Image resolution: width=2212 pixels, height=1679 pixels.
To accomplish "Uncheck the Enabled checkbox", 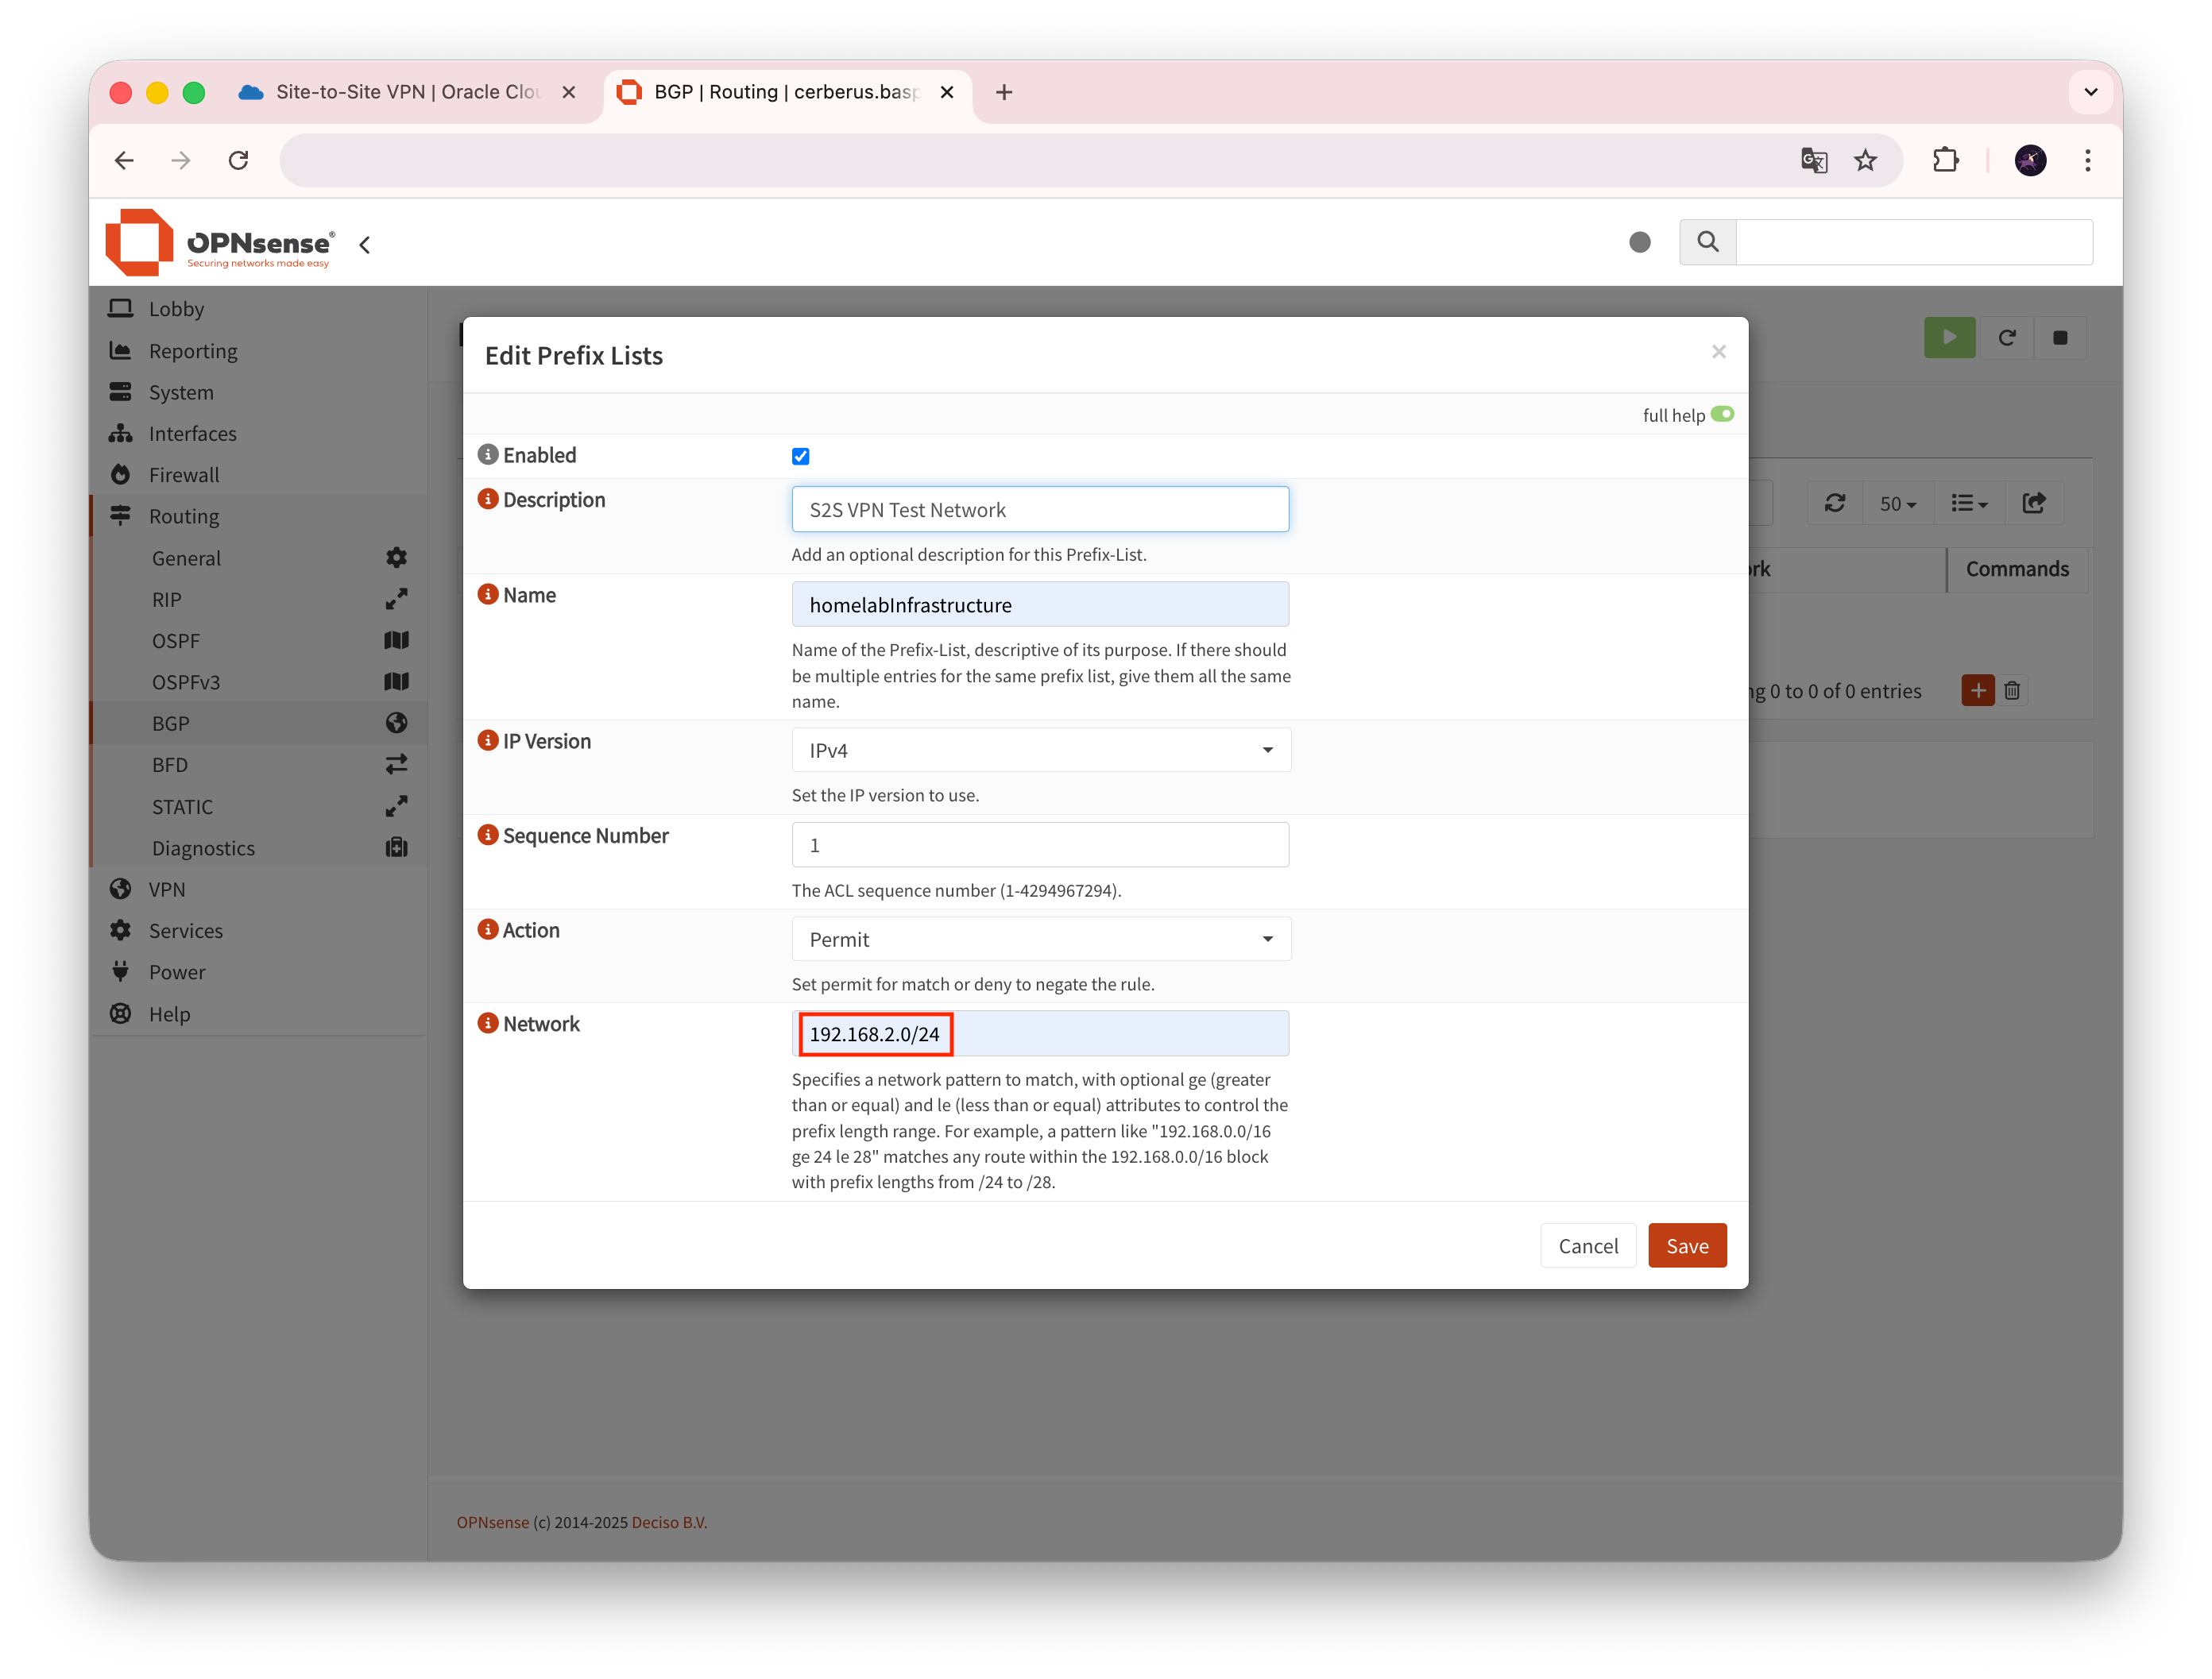I will click(x=800, y=457).
